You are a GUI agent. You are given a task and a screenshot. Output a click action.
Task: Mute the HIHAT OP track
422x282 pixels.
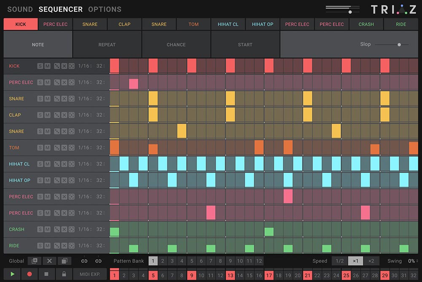tap(48, 180)
